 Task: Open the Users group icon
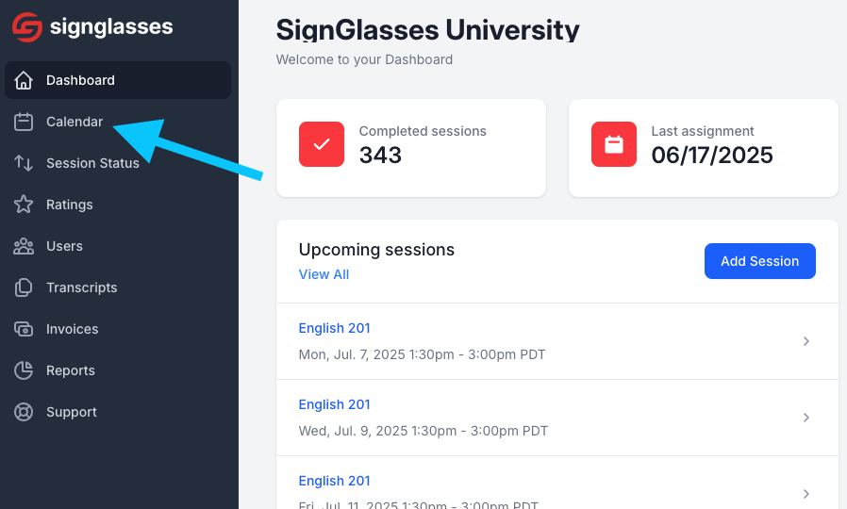coord(24,246)
